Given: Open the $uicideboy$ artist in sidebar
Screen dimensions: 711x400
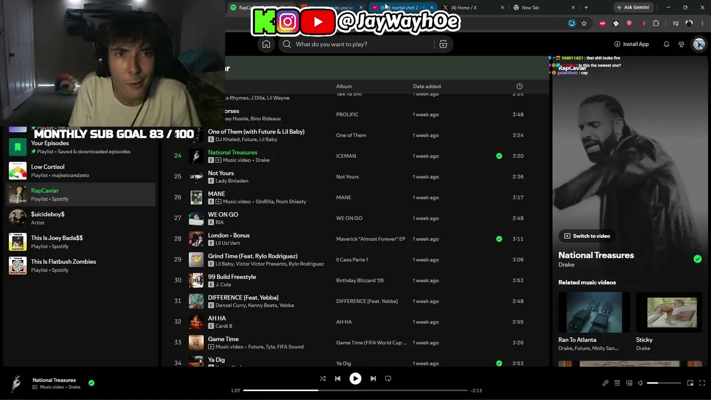Looking at the screenshot, I should [81, 218].
